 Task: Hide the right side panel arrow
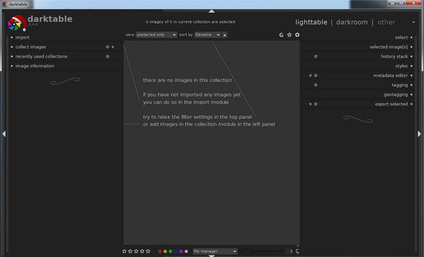419,133
